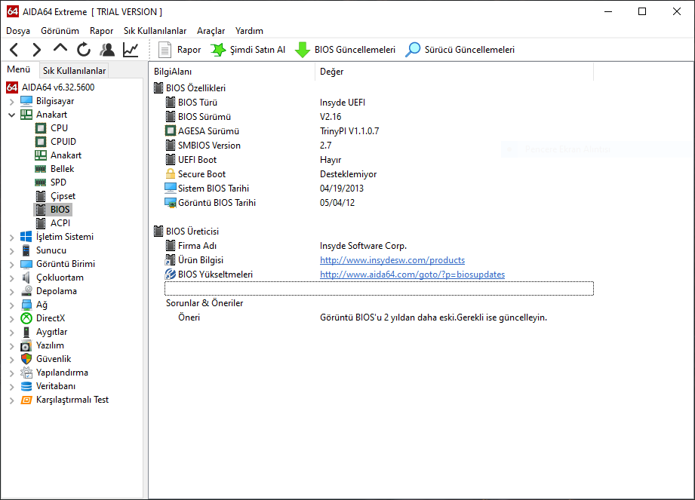Open the Rapor menu in menu bar
This screenshot has height=500, width=695.
[102, 31]
